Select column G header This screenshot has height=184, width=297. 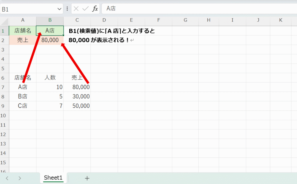pos(185,20)
